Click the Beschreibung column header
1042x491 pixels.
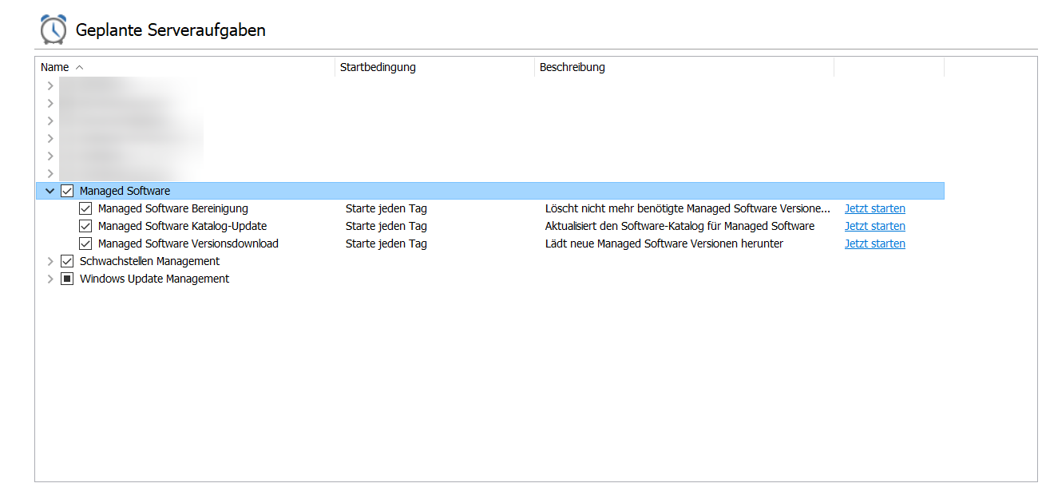click(572, 67)
